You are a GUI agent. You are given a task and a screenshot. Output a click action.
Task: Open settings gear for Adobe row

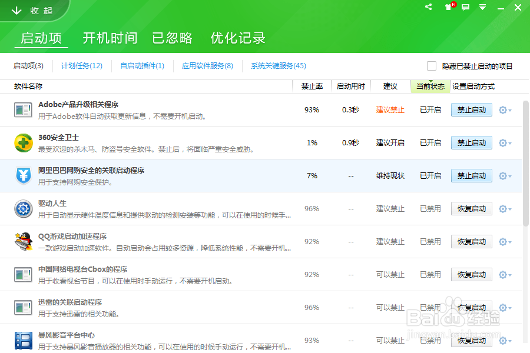(505, 110)
